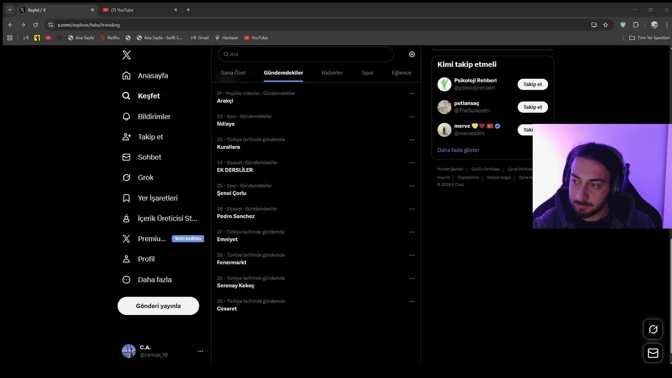The height and width of the screenshot is (378, 672).
Task: Follow Psikoloji Rehberi with Takip et
Action: (532, 85)
